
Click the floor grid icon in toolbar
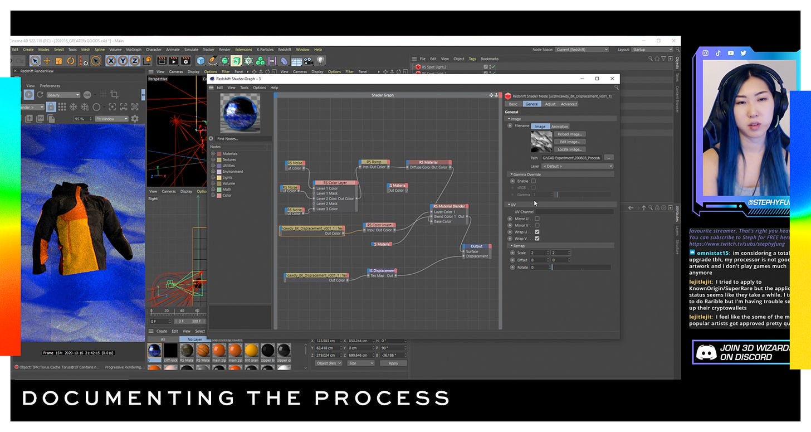(296, 61)
